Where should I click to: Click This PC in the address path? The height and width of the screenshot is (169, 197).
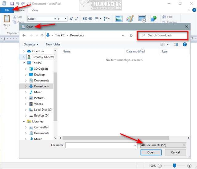point(60,35)
